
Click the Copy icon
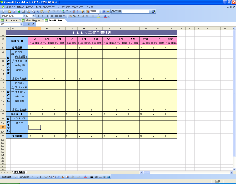[33, 11]
